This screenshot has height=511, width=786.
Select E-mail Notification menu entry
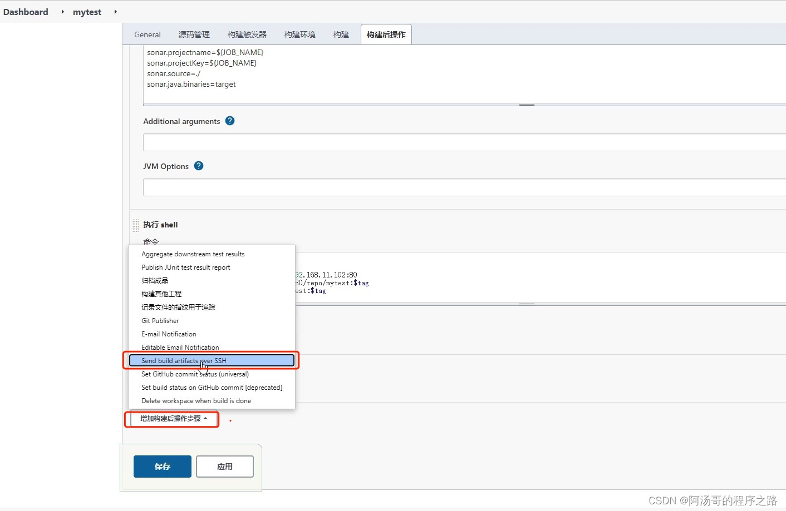[212, 334]
